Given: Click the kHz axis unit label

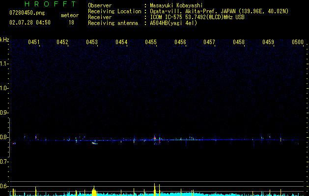Looking at the screenshot, I should click(x=4, y=40).
